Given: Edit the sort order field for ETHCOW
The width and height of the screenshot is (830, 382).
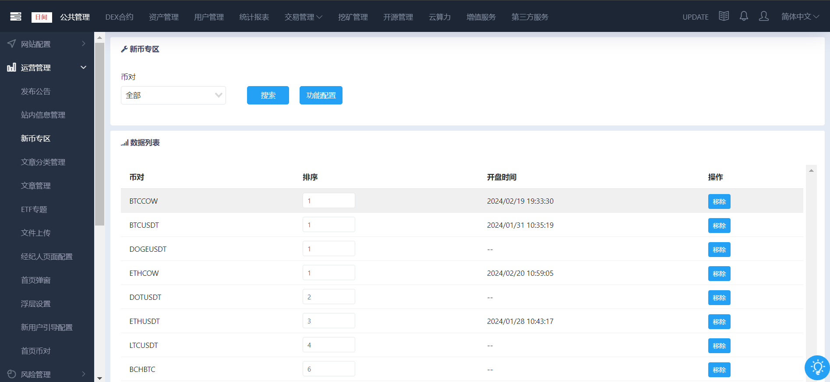Looking at the screenshot, I should coord(329,273).
